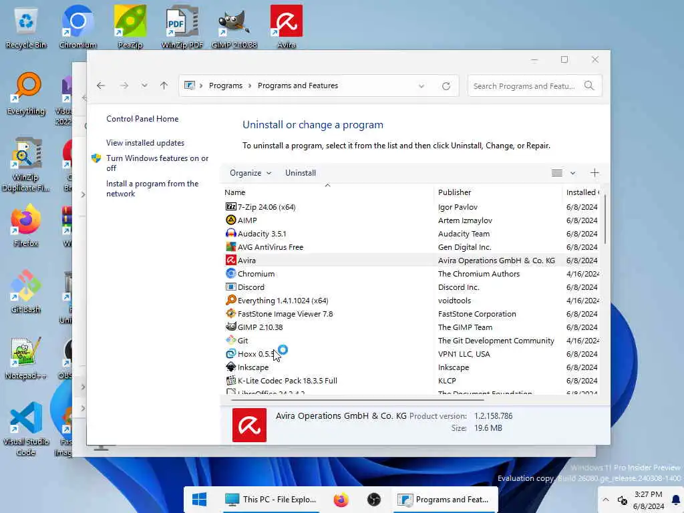The height and width of the screenshot is (513, 684).
Task: Click the Discord icon in the list
Action: coord(230,287)
